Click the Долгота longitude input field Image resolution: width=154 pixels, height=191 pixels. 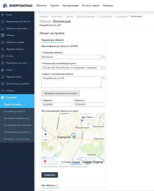pos(89,105)
